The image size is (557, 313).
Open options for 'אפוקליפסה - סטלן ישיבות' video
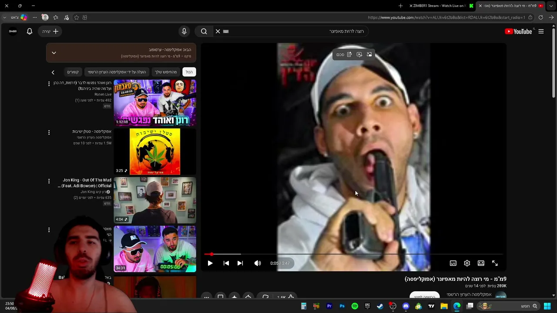(x=49, y=132)
